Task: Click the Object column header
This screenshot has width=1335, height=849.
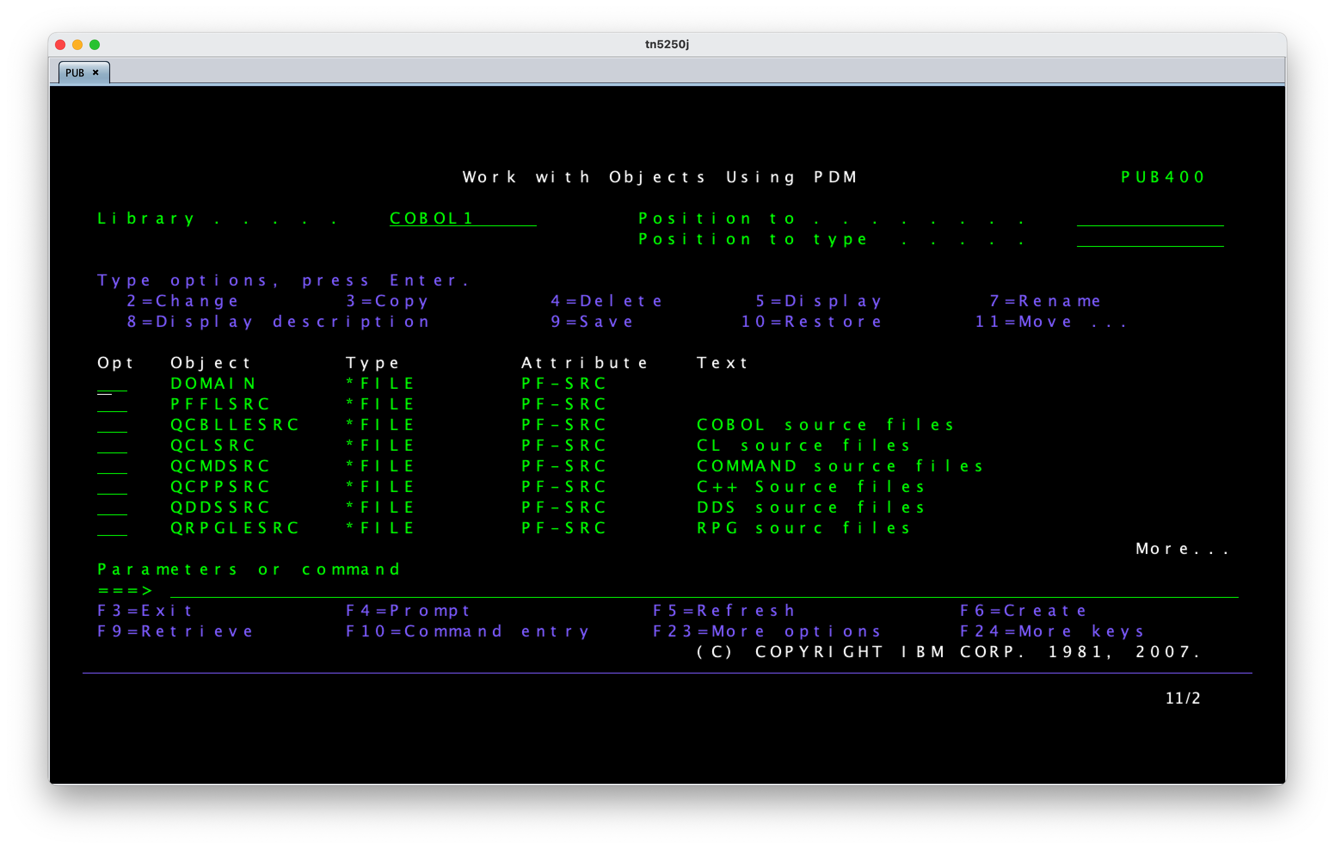Action: [x=211, y=363]
